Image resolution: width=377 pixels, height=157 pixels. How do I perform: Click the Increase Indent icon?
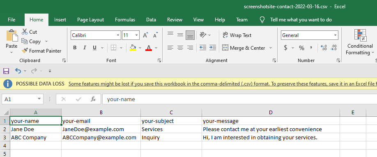click(x=213, y=48)
